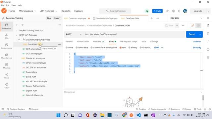Select the x-www-form-urlencoded body type
This screenshot has height=119, width=212.
click(x=104, y=48)
